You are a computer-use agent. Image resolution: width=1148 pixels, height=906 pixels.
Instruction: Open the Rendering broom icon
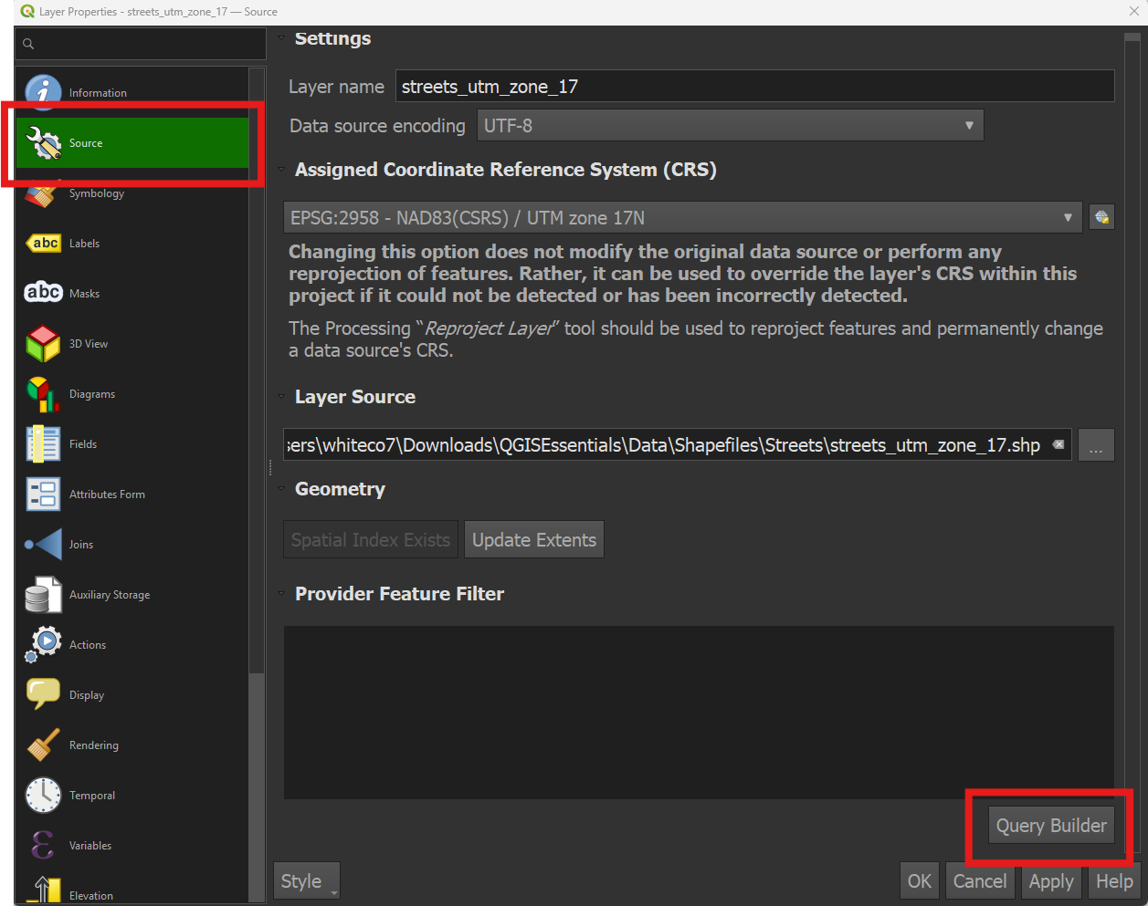43,745
